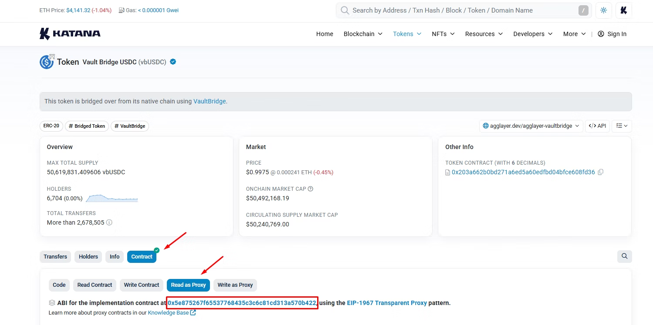Click the API button
The width and height of the screenshot is (653, 325).
[x=597, y=126]
